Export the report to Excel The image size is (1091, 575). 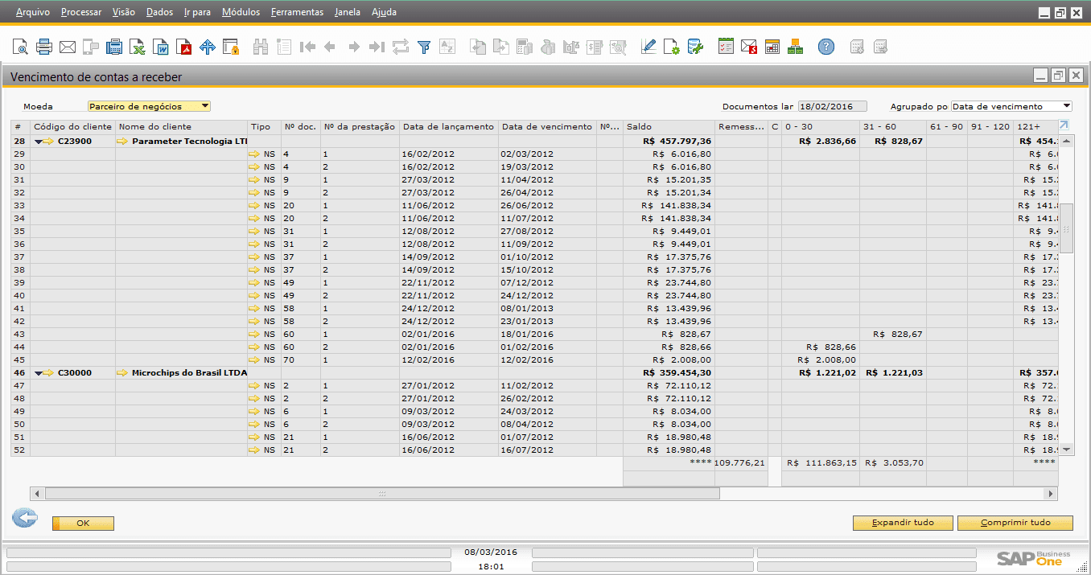138,47
